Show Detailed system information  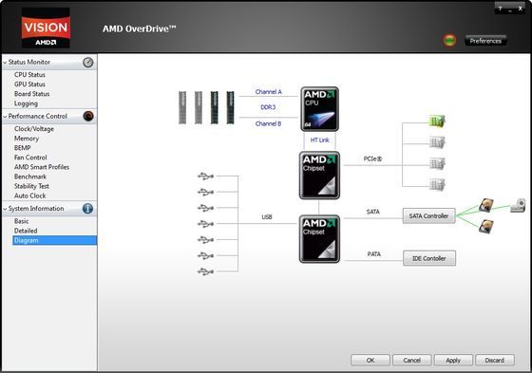26,231
